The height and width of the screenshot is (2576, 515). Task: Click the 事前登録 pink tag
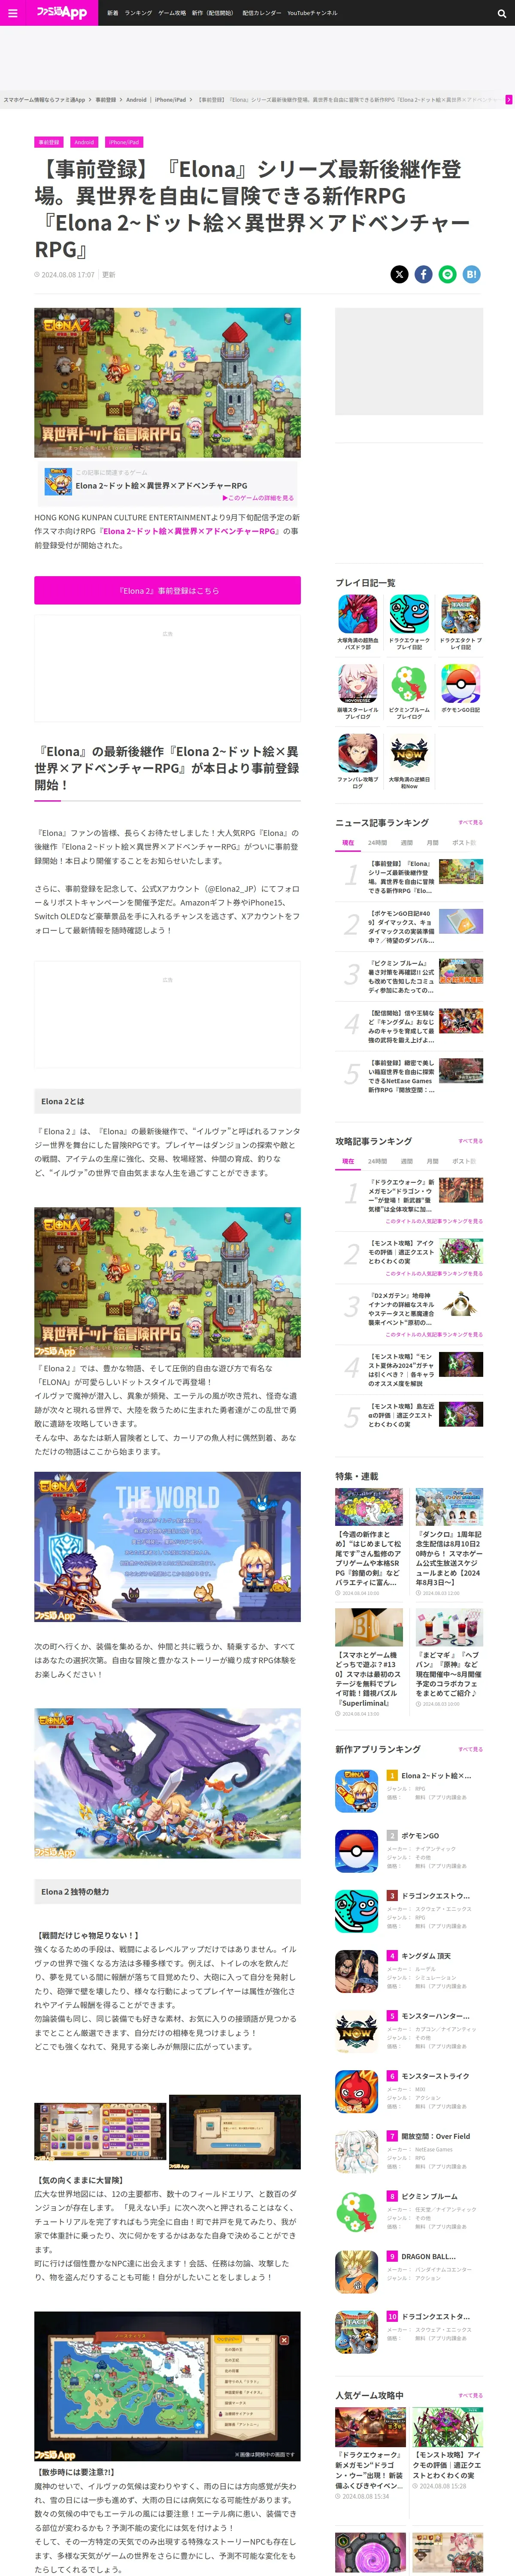click(48, 142)
